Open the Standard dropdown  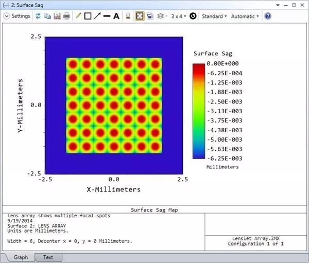[214, 16]
